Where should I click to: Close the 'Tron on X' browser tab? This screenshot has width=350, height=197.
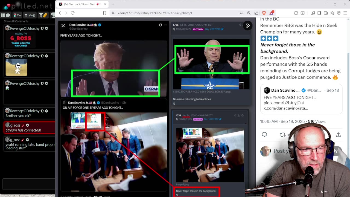coord(105,4)
